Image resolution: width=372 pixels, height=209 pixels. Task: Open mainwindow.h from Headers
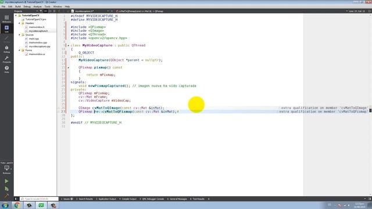pyautogui.click(x=37, y=27)
